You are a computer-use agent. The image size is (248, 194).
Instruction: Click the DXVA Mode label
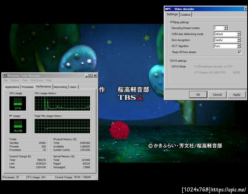[179, 67]
